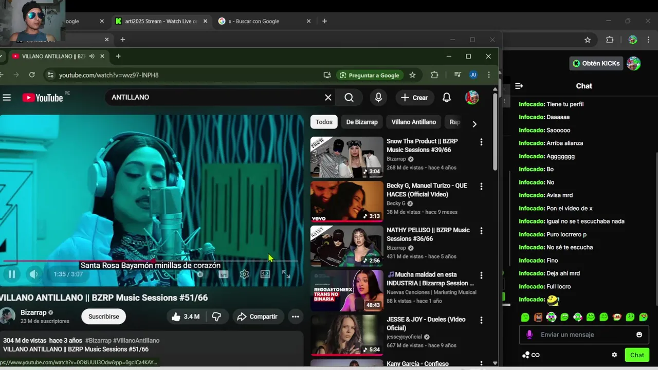Open the Bizarrap channel avatar
Viewport: 658px width, 370px height.
pos(7,316)
